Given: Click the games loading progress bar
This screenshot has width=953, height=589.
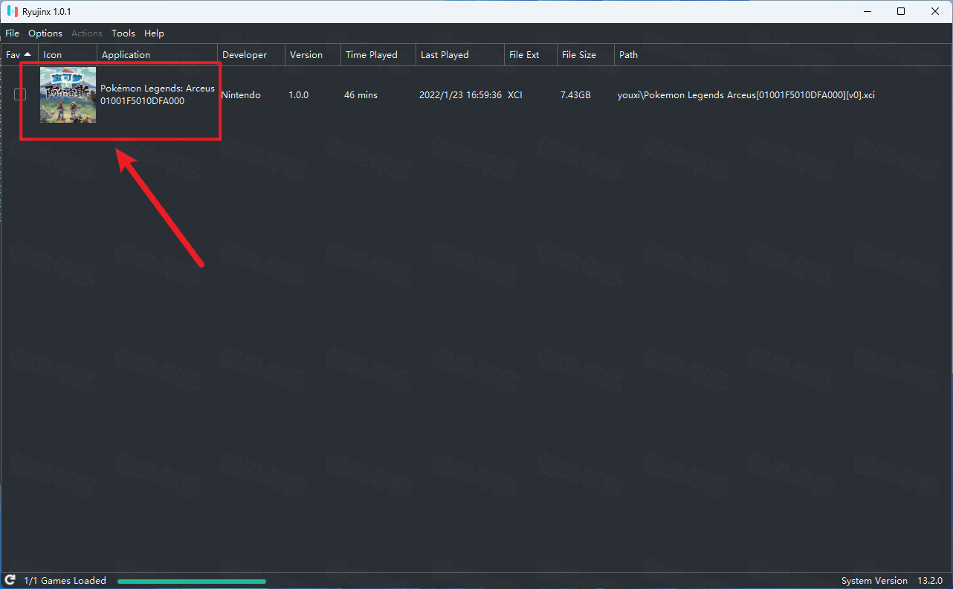Looking at the screenshot, I should tap(192, 581).
